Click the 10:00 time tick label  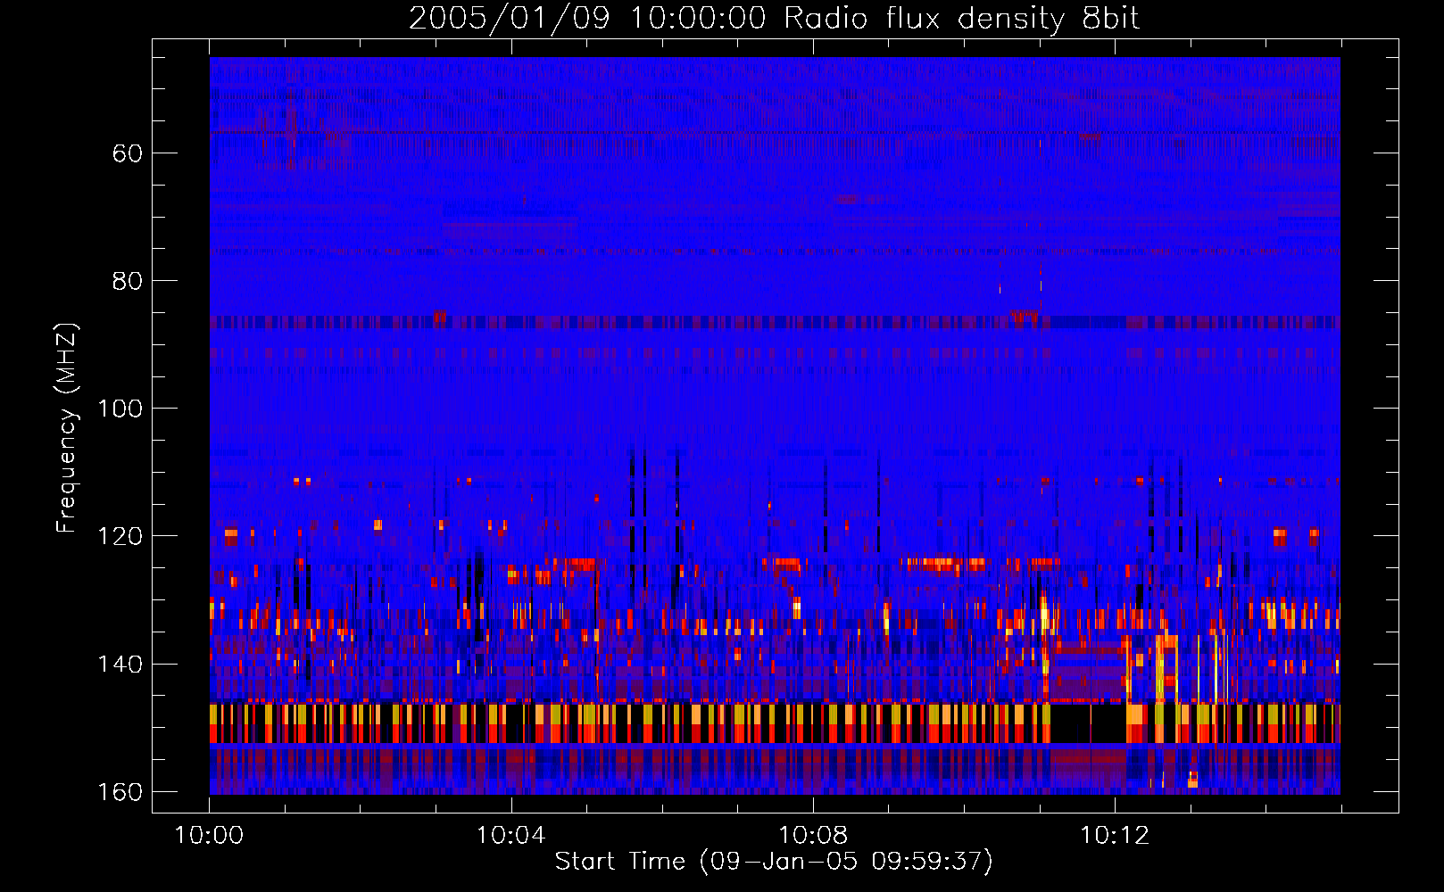pos(209,836)
